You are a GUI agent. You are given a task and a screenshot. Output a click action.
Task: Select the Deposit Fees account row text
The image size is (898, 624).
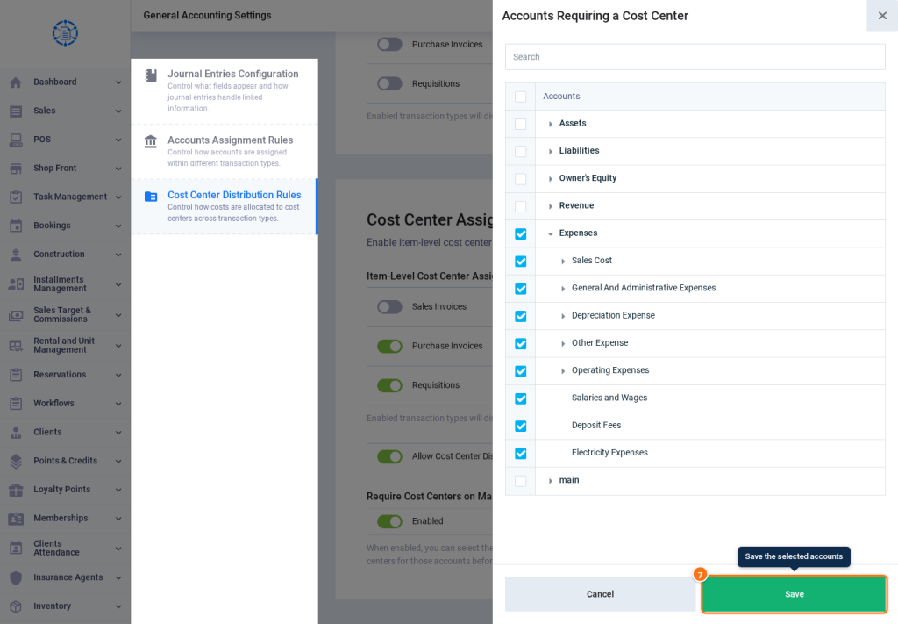[596, 425]
